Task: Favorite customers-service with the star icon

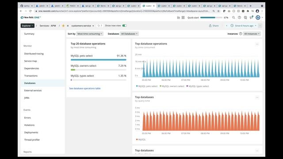Action: (x=63, y=26)
